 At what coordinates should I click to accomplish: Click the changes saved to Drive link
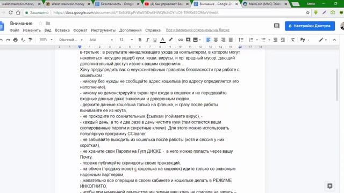(198, 30)
